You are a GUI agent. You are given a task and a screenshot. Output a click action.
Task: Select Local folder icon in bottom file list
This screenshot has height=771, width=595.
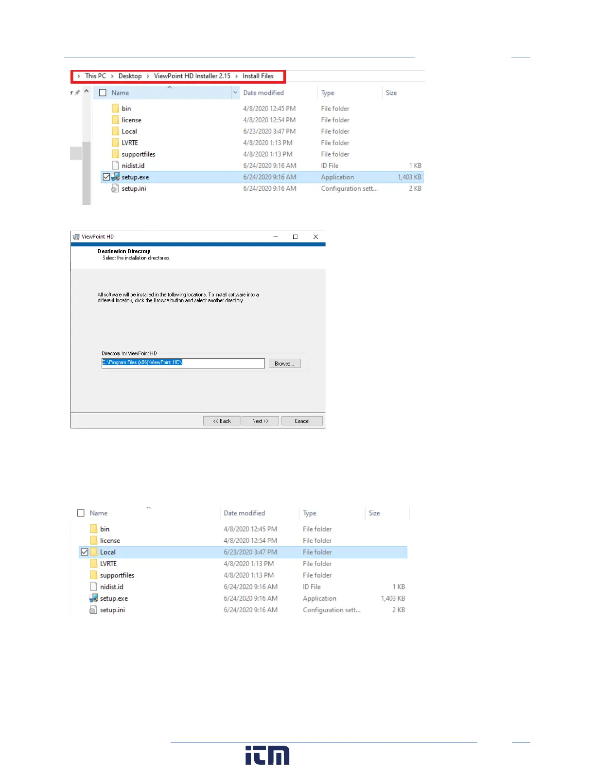point(94,552)
